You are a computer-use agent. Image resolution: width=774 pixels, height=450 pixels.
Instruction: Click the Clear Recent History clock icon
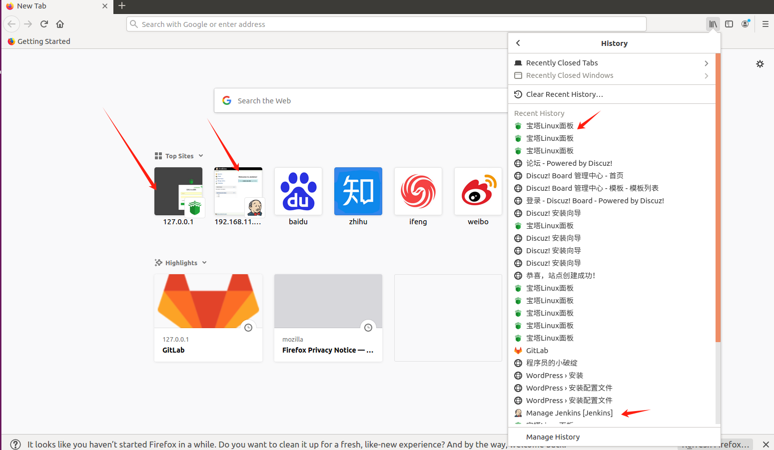(518, 94)
